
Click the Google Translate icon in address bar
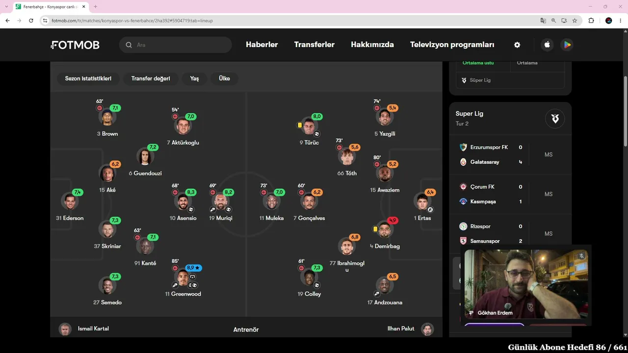(x=543, y=21)
